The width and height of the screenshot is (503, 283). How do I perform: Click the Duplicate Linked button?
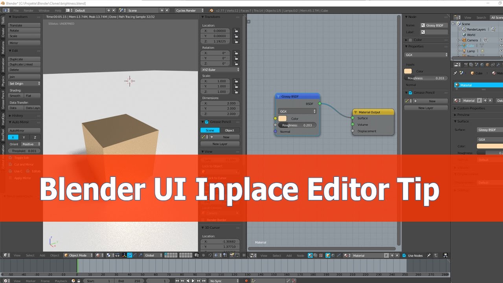pos(24,64)
